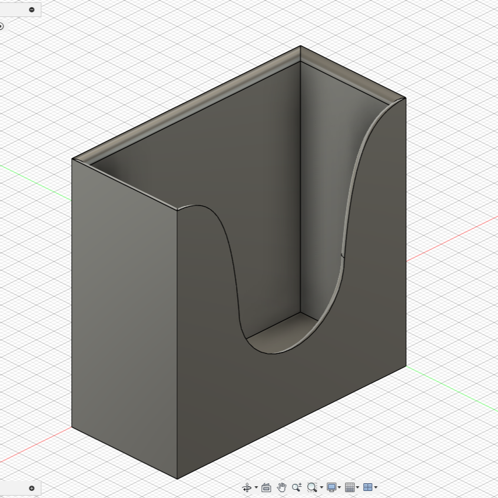498x498 pixels.
Task: Click the Fit view icon
Action: coord(312,487)
